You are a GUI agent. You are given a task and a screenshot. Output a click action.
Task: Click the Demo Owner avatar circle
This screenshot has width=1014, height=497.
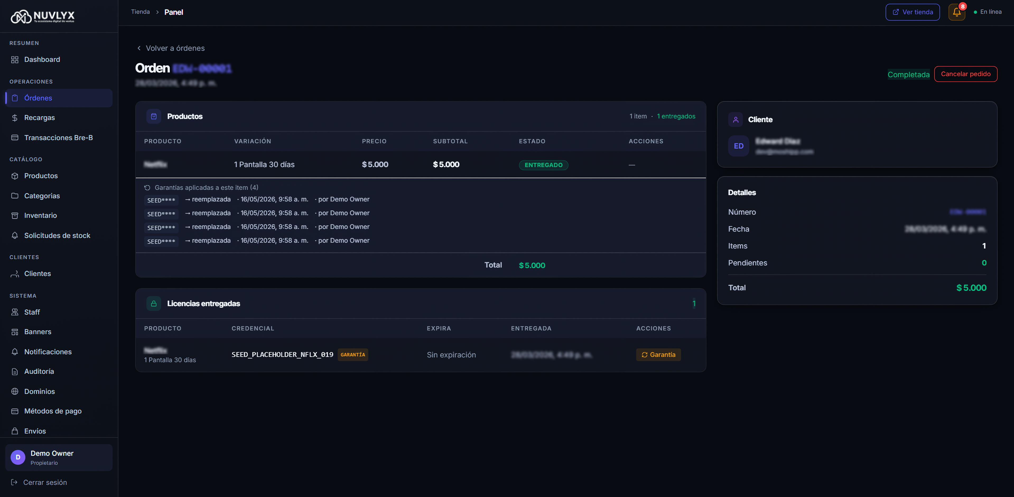click(x=18, y=458)
